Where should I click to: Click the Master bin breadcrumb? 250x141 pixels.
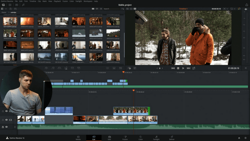click(x=4, y=12)
